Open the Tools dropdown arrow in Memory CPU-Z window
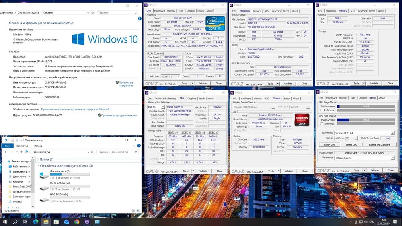The width and height of the screenshot is (402, 226). (x=364, y=83)
